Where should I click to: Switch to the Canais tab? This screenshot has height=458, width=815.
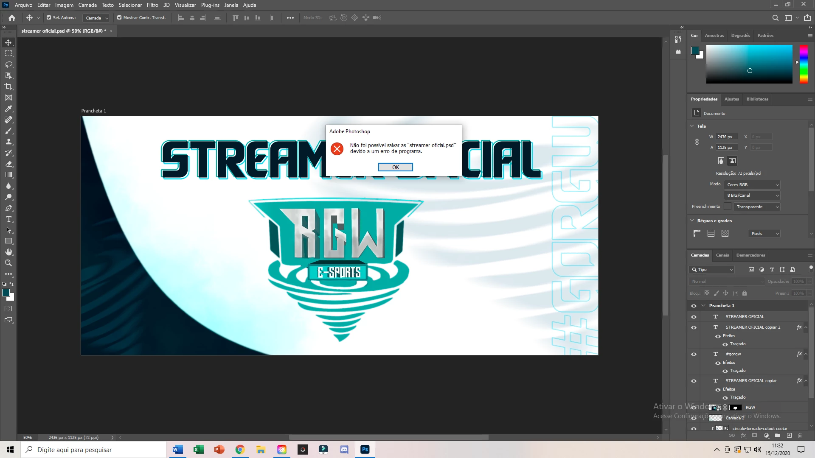click(x=722, y=255)
